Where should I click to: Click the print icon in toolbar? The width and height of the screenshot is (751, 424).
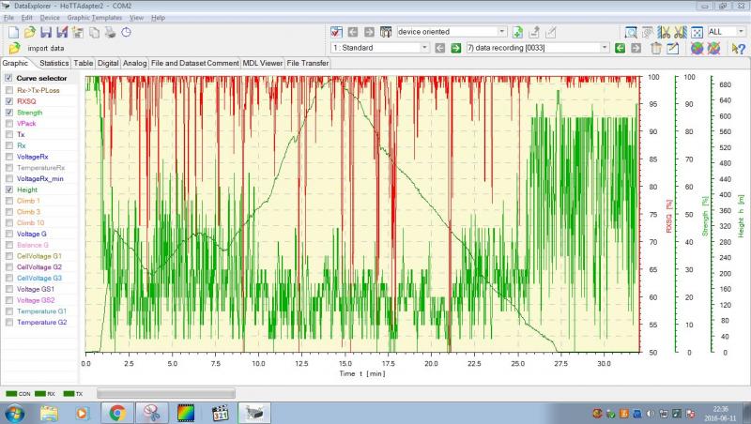pyautogui.click(x=111, y=32)
